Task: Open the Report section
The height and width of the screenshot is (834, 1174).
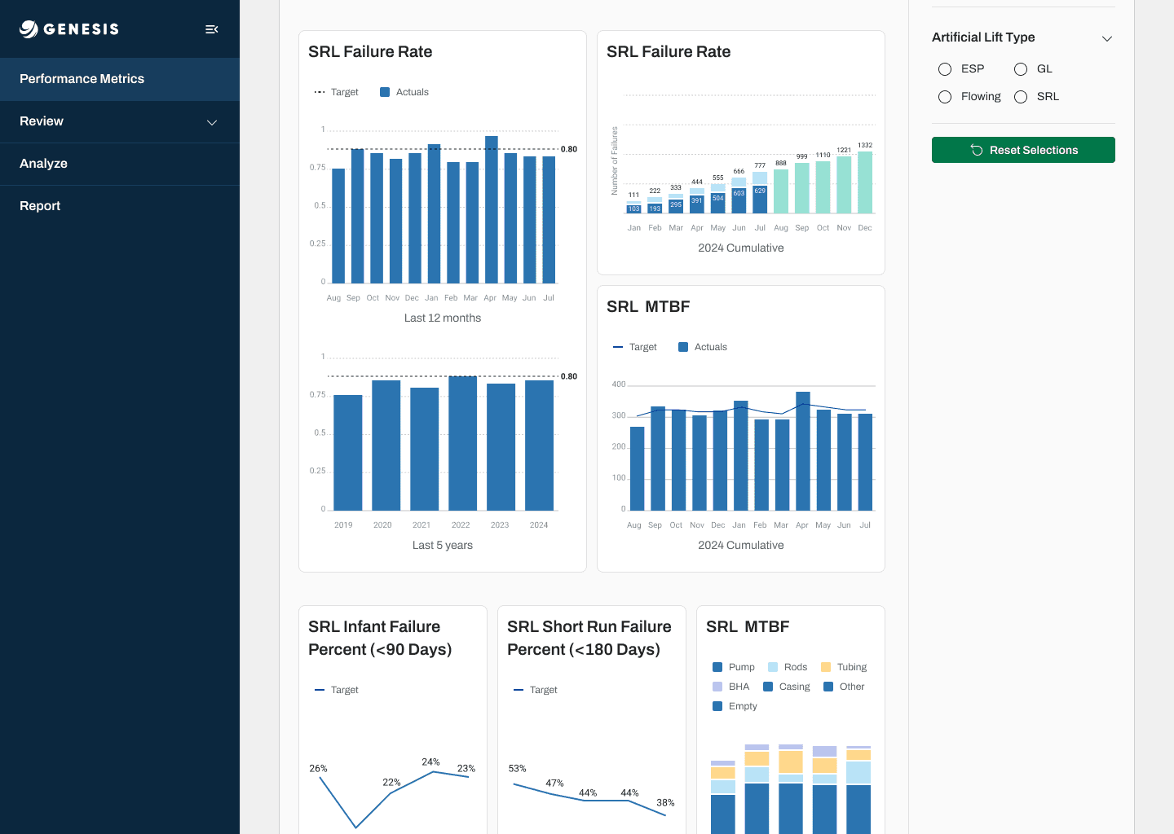Action: [120, 206]
